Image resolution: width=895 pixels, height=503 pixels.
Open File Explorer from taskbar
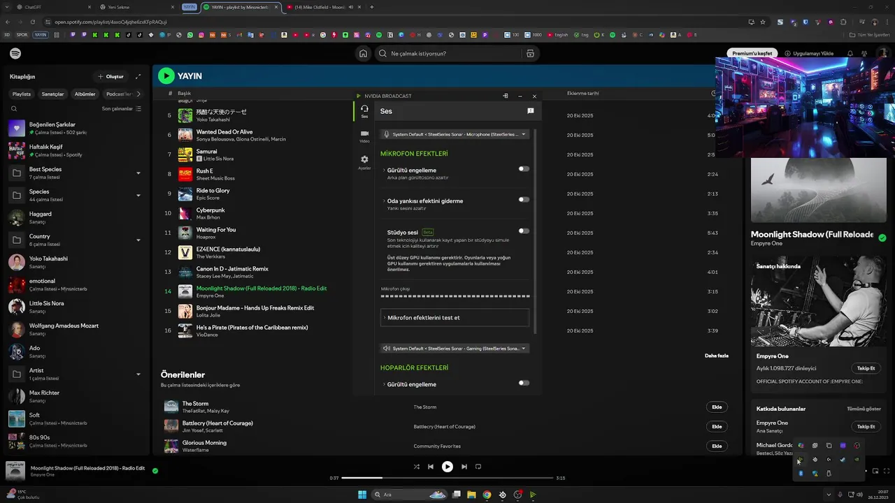click(x=471, y=495)
